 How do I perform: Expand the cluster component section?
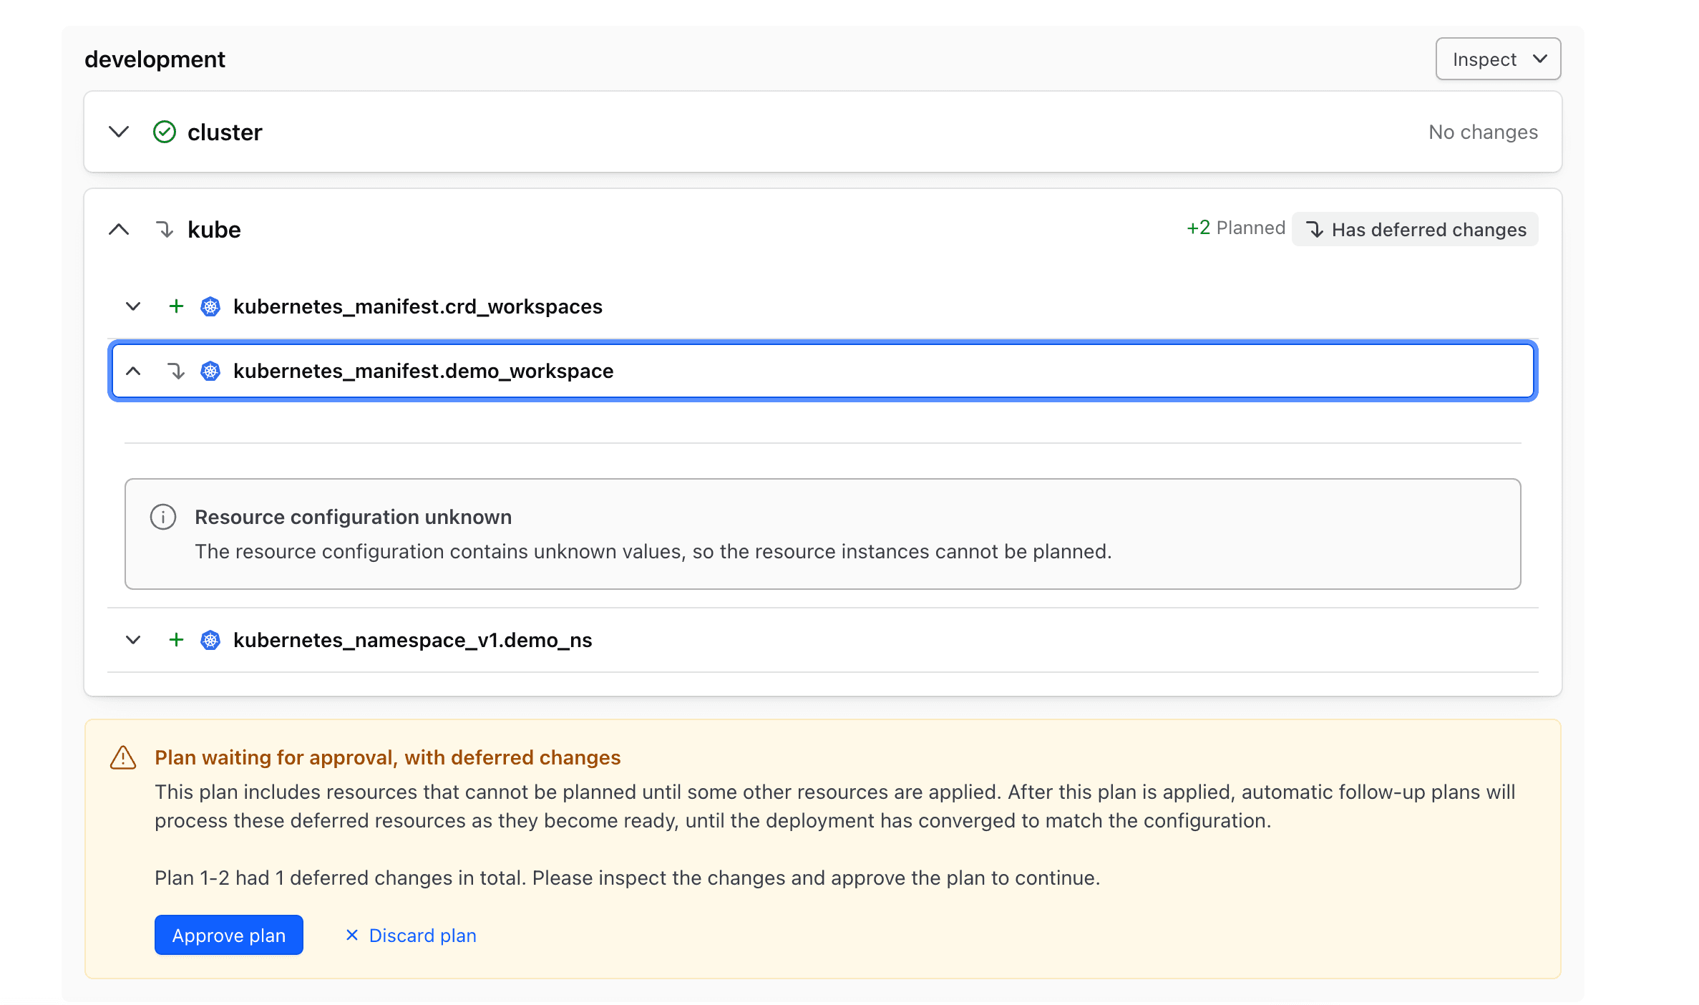tap(119, 132)
